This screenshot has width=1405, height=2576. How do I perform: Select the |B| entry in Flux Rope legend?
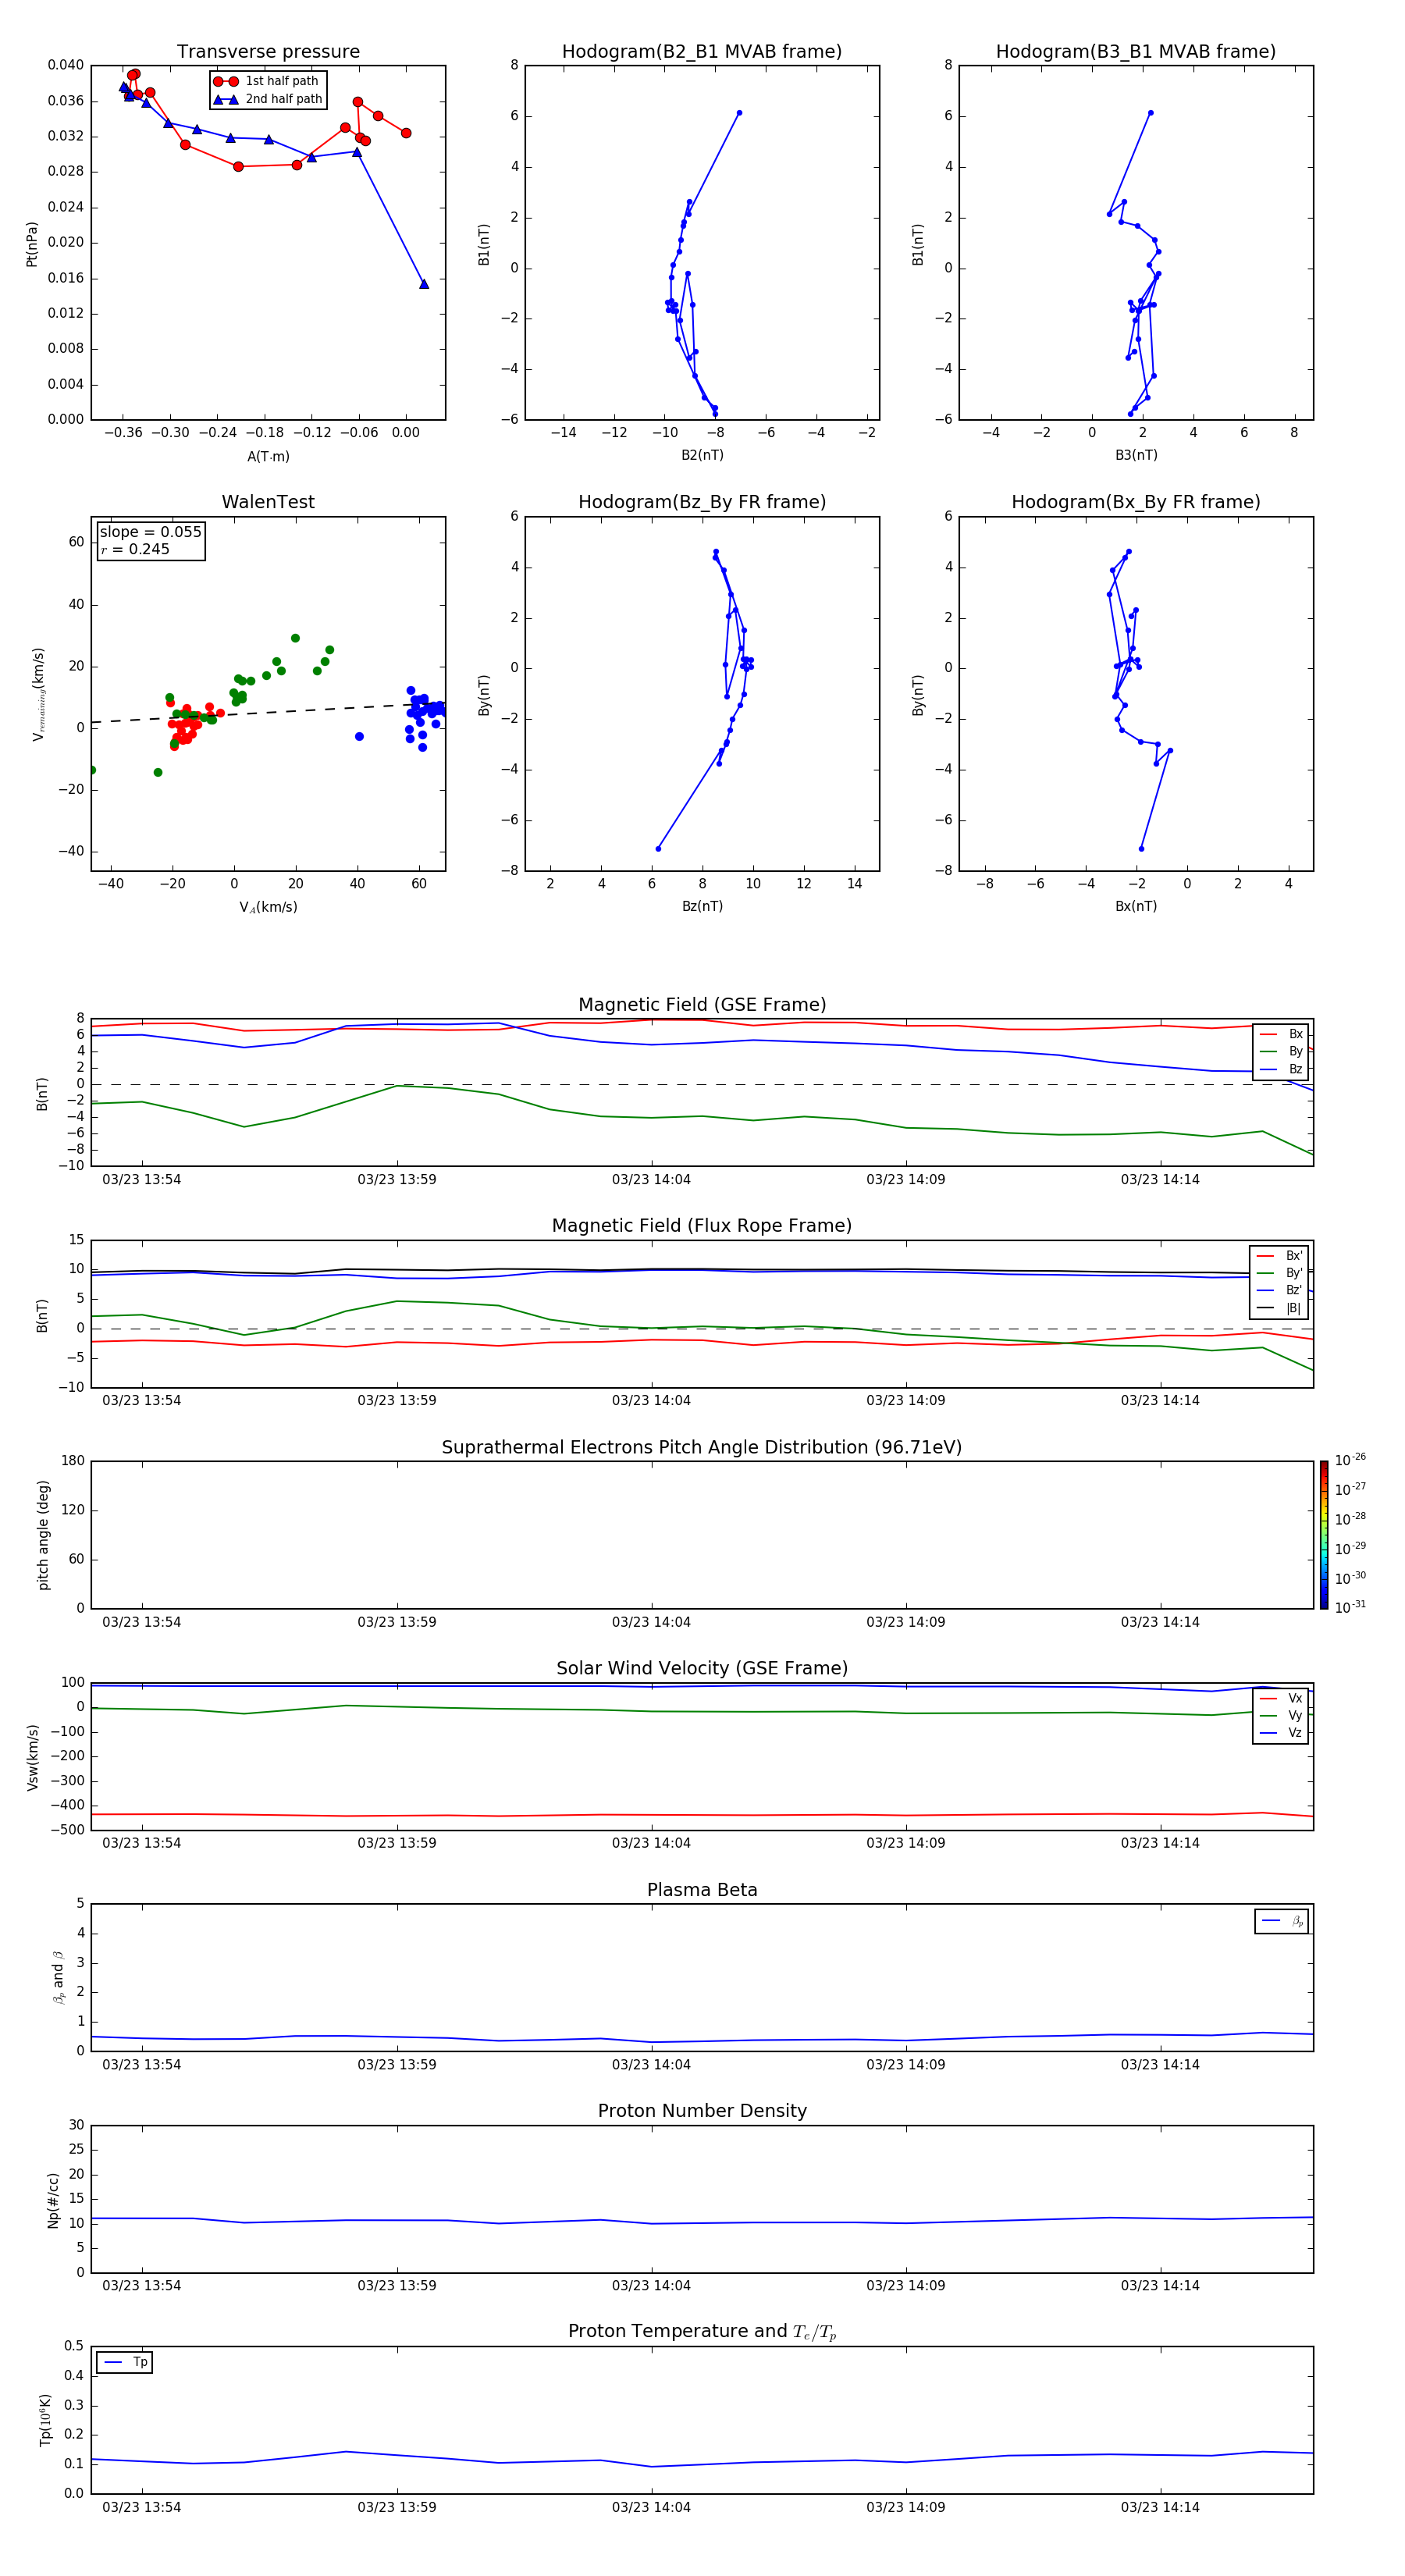click(1279, 1308)
